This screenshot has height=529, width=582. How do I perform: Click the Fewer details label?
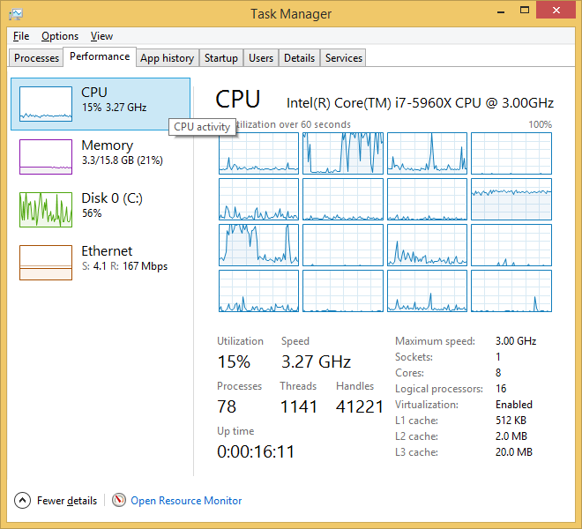coord(67,501)
